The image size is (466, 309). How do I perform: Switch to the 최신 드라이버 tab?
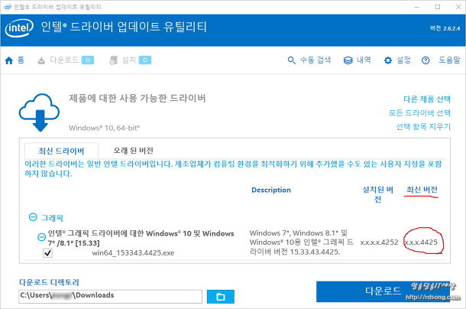[x=61, y=150]
